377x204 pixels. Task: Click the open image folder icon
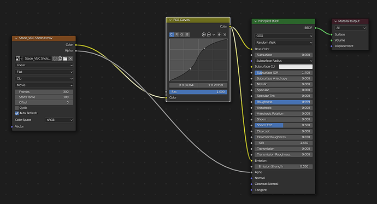[x=65, y=59]
